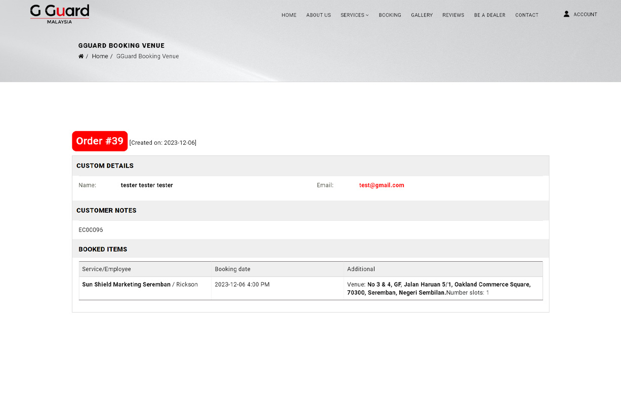The height and width of the screenshot is (400, 621).
Task: Select Be A Dealer in navigation
Action: (489, 15)
